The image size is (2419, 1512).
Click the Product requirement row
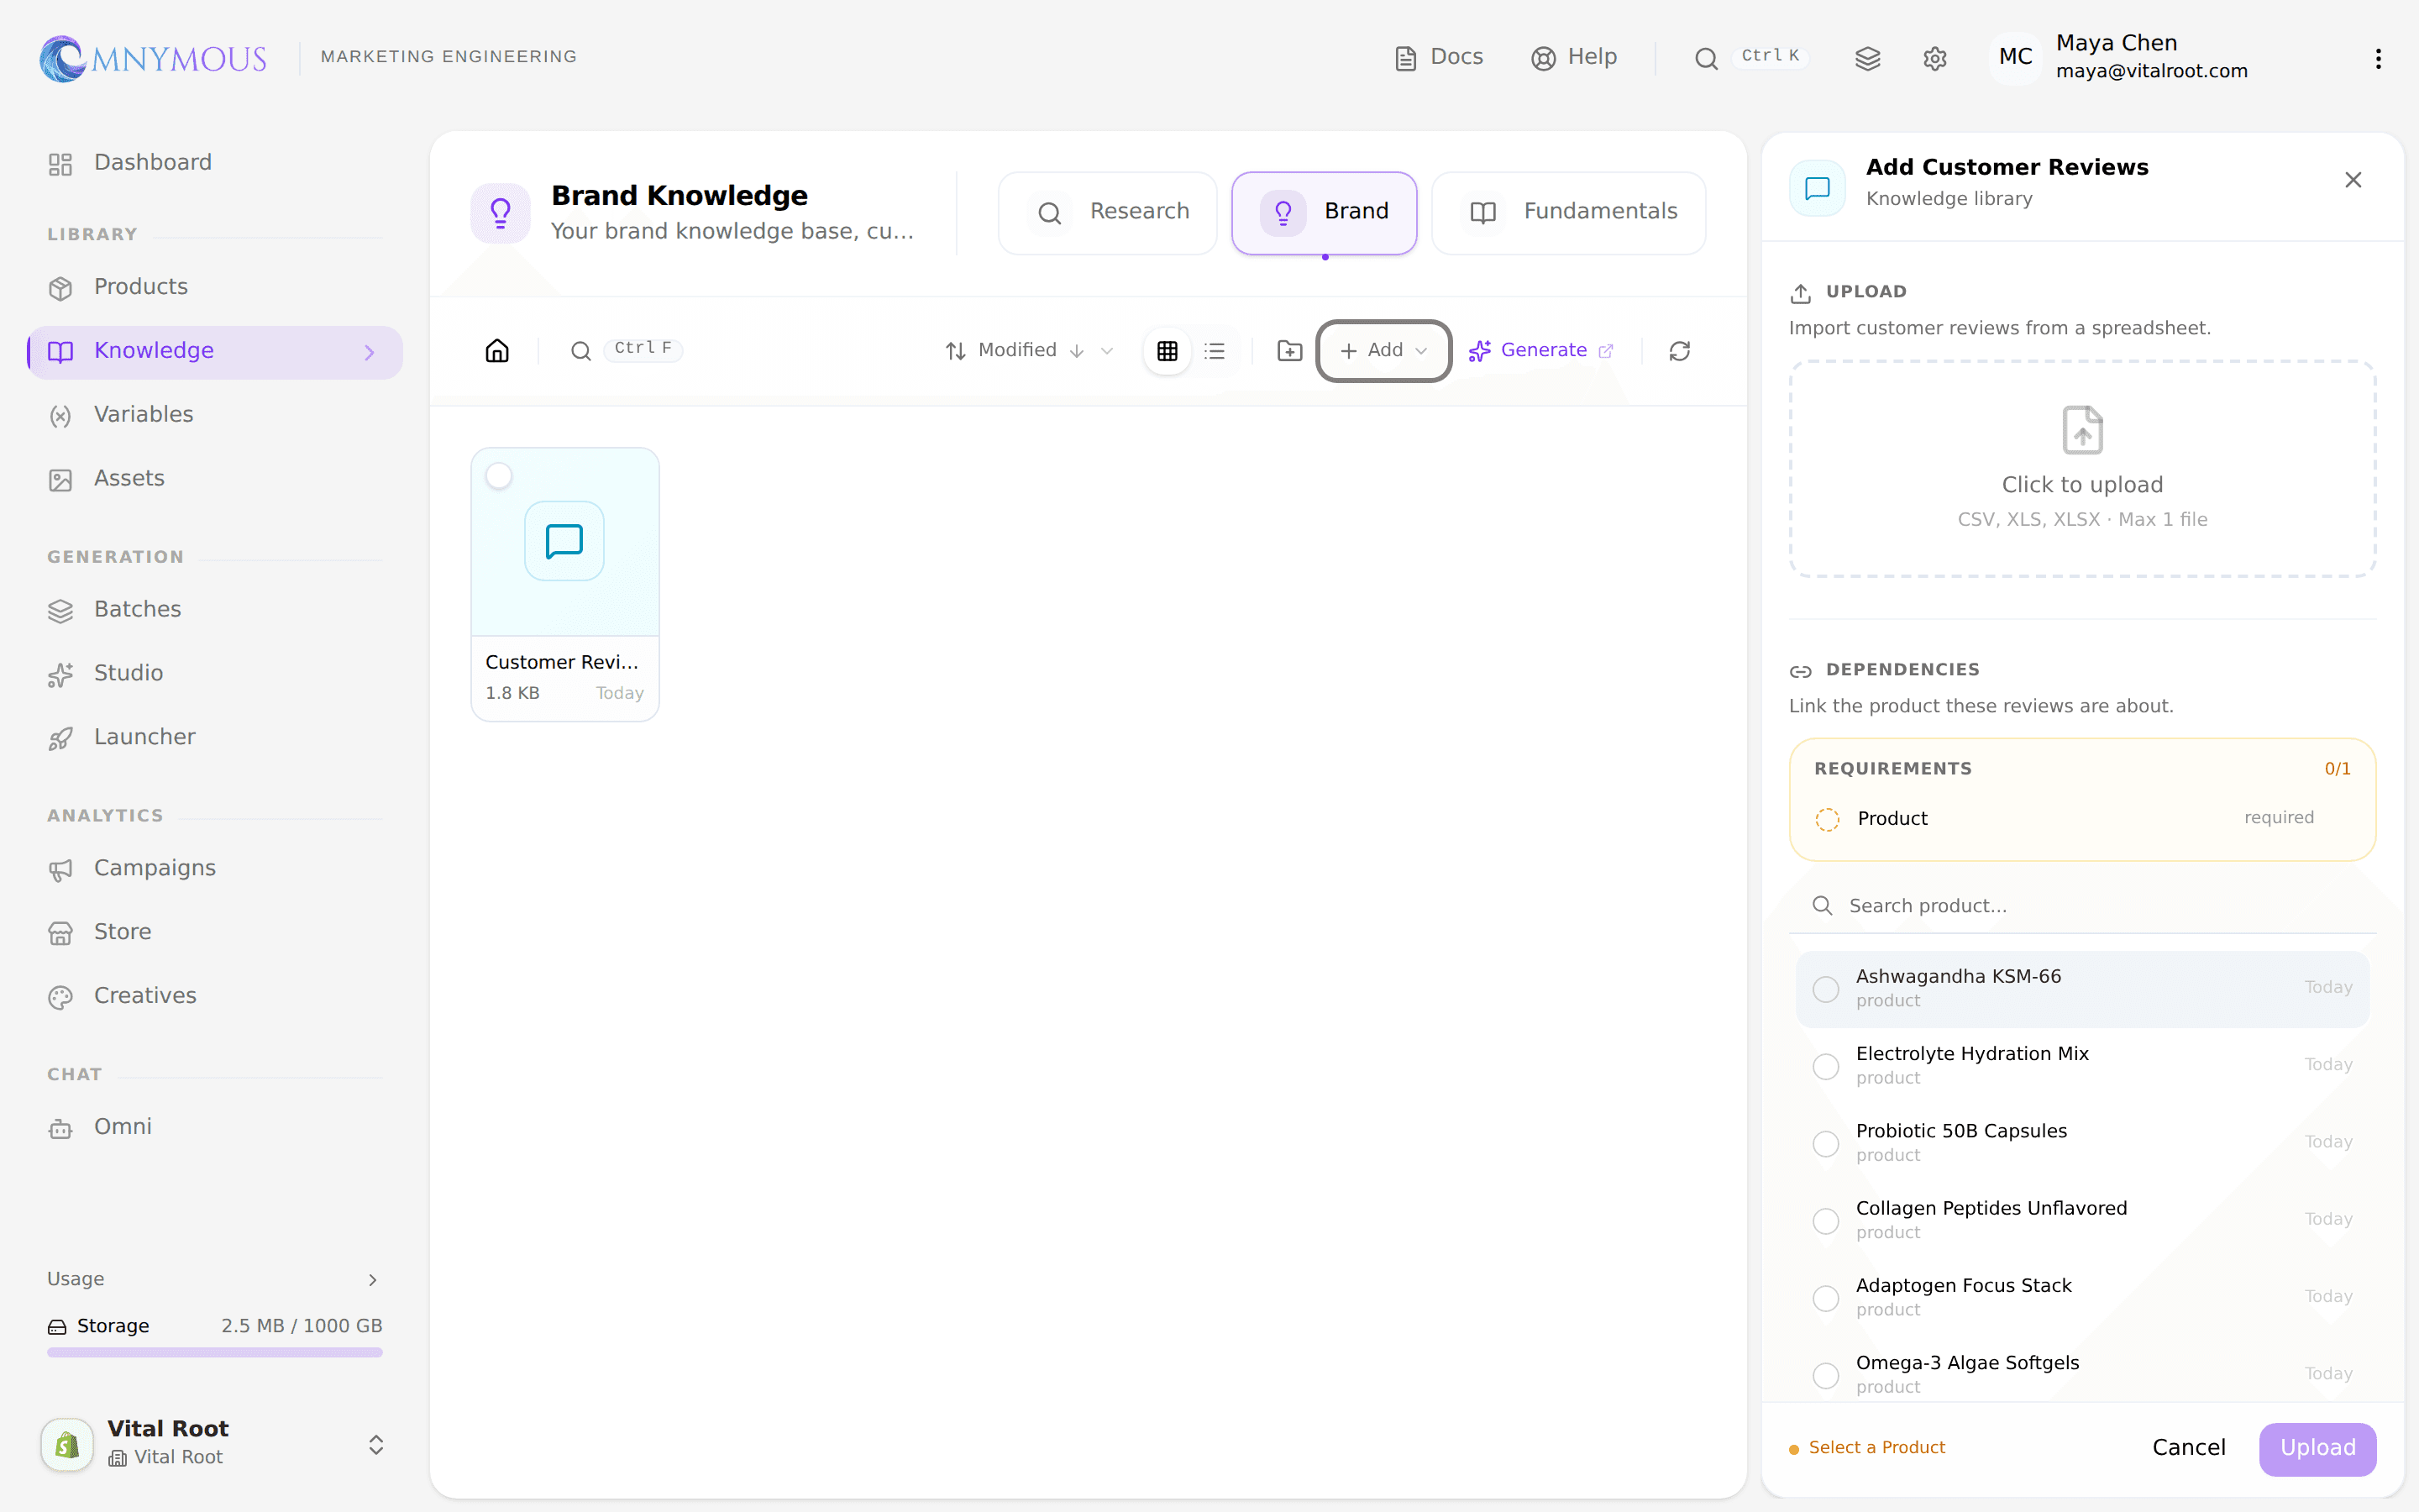[2082, 818]
